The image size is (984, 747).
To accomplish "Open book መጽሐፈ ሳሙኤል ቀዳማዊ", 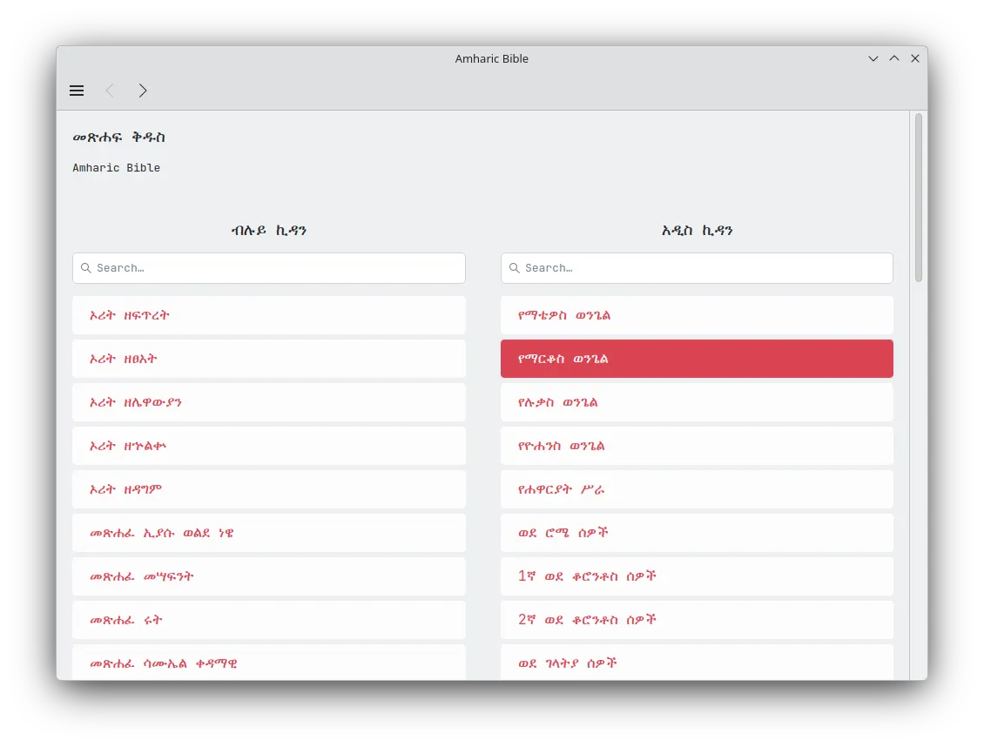I will point(268,663).
